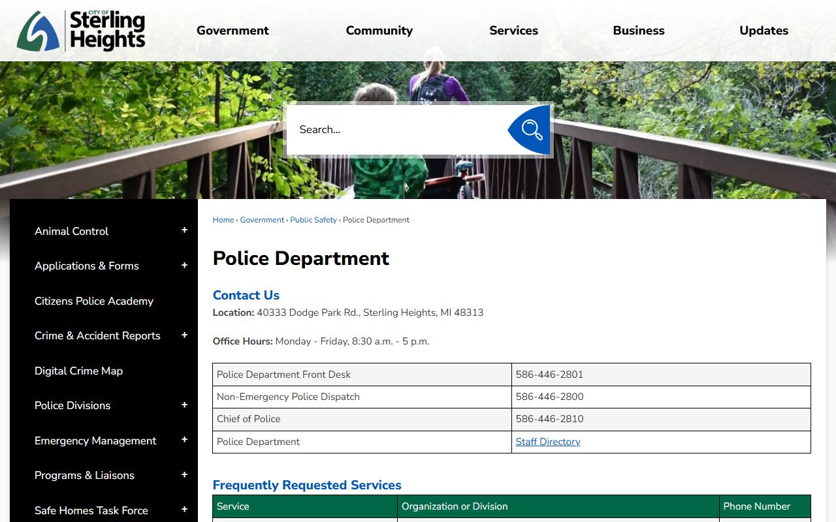Expand Safe Homes Task Force plus icon
The width and height of the screenshot is (836, 522).
(x=184, y=510)
